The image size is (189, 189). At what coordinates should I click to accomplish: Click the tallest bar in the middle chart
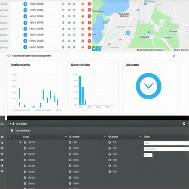pyautogui.click(x=80, y=90)
